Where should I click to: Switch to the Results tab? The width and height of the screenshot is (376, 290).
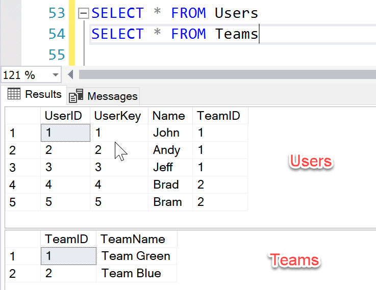[x=35, y=94]
